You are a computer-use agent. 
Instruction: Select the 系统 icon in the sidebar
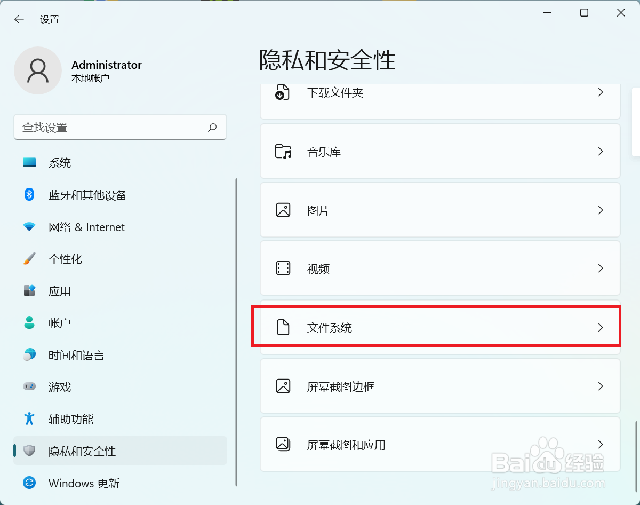tap(30, 162)
